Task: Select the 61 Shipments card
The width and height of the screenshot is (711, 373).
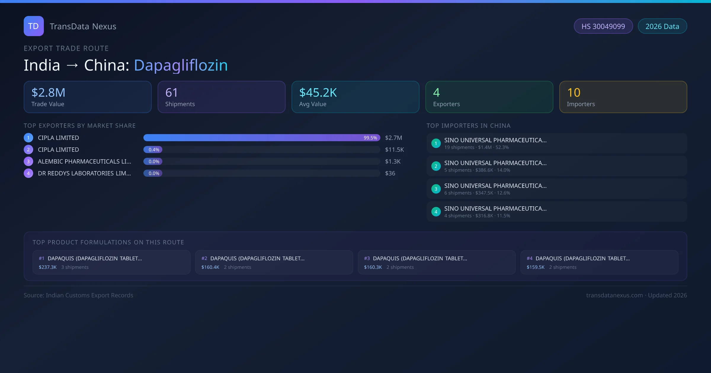Action: click(x=221, y=97)
